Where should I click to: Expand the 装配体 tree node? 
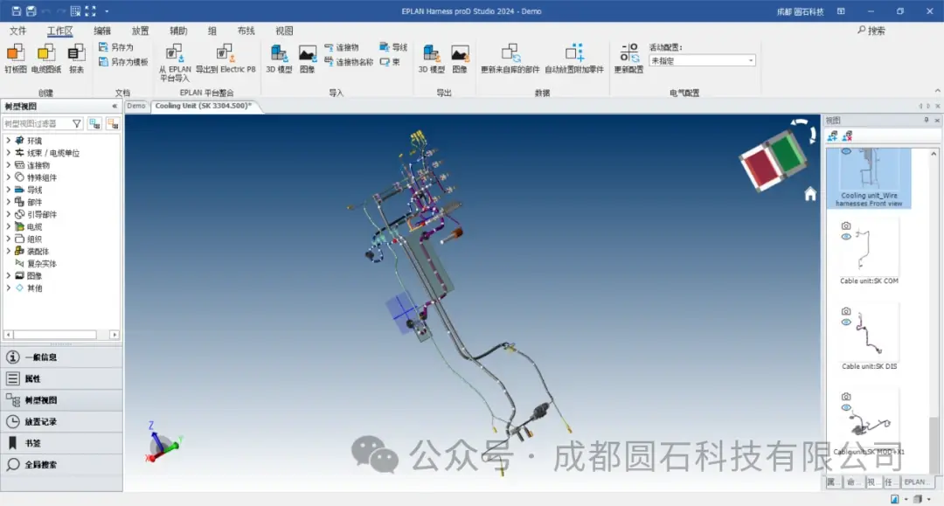pyautogui.click(x=9, y=251)
